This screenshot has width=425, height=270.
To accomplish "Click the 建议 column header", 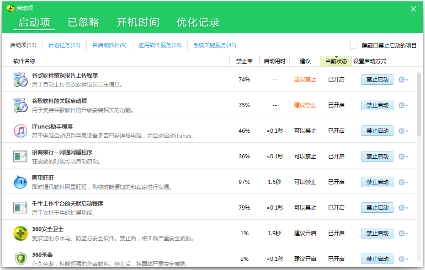I will pyautogui.click(x=305, y=61).
